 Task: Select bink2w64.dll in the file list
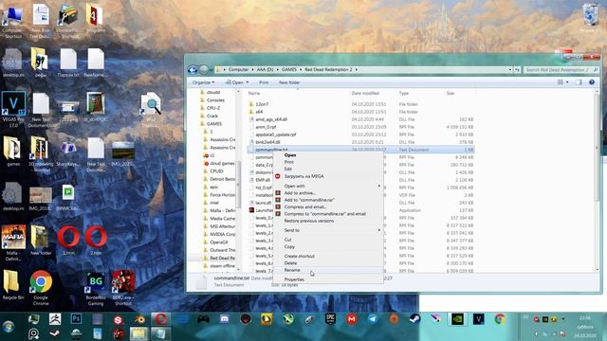click(x=267, y=142)
